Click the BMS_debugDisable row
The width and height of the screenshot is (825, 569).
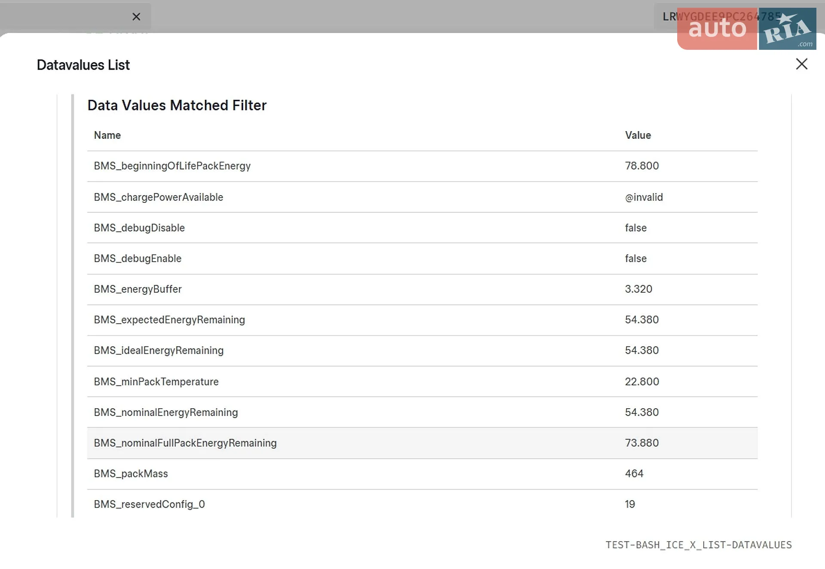click(x=422, y=228)
